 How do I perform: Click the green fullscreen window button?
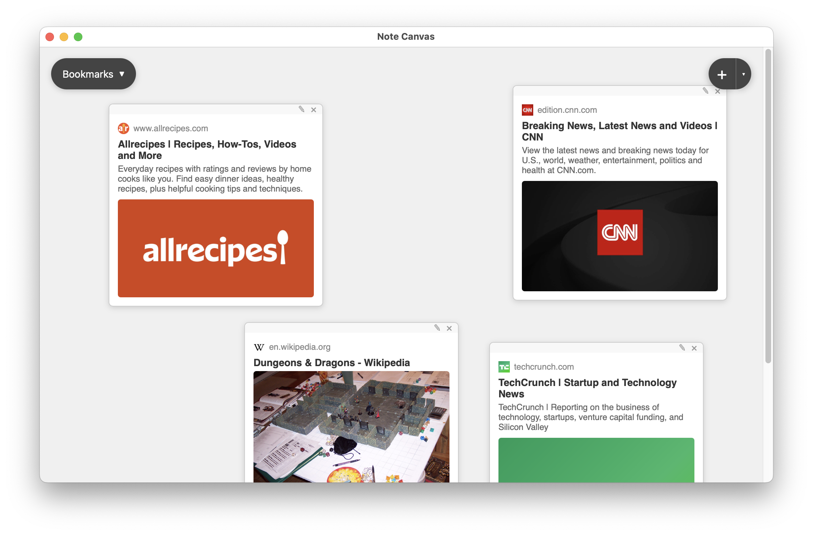click(x=78, y=37)
